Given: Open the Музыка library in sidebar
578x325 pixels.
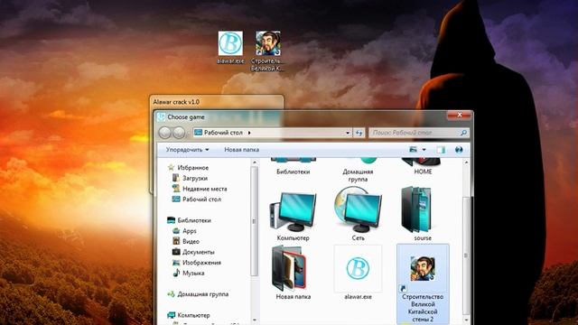Looking at the screenshot, I should point(193,273).
